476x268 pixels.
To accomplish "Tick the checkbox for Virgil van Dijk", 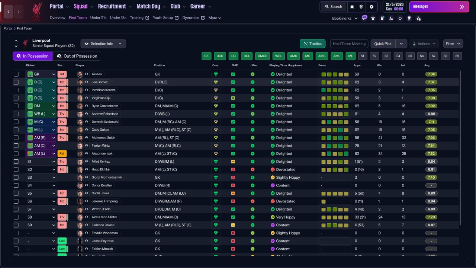I will [16, 98].
